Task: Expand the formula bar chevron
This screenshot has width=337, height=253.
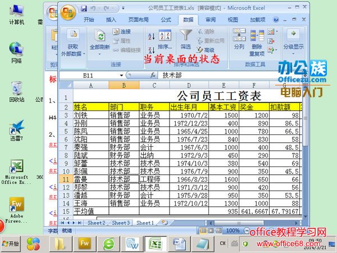Action: coord(305,75)
